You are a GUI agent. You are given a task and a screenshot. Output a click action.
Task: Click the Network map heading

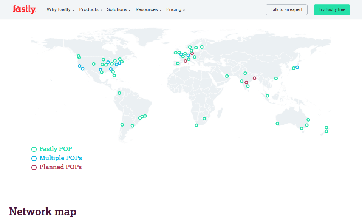[x=43, y=212]
